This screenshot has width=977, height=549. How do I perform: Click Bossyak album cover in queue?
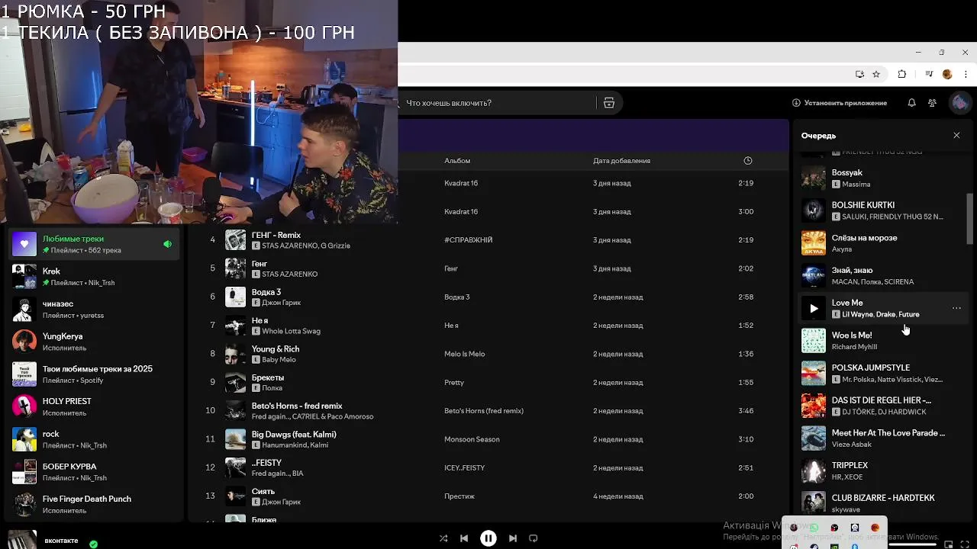point(814,178)
